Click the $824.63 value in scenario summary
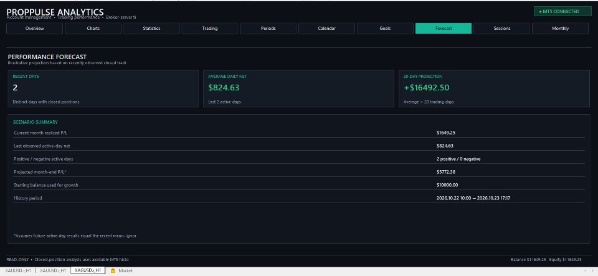Viewport: 598px width, 276px height. [445, 146]
